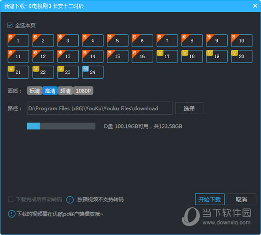Select episode 1 tile

19,41
